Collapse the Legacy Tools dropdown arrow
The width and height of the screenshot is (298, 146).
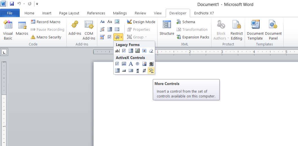[122, 37]
